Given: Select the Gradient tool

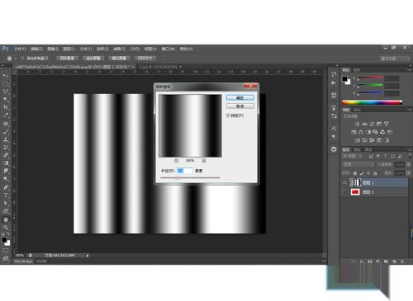Looking at the screenshot, I should coord(6,163).
